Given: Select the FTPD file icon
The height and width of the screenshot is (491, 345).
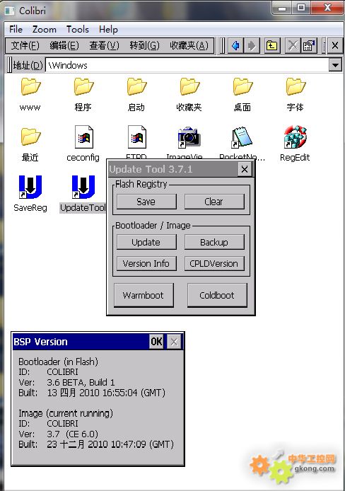Looking at the screenshot, I should 136,137.
